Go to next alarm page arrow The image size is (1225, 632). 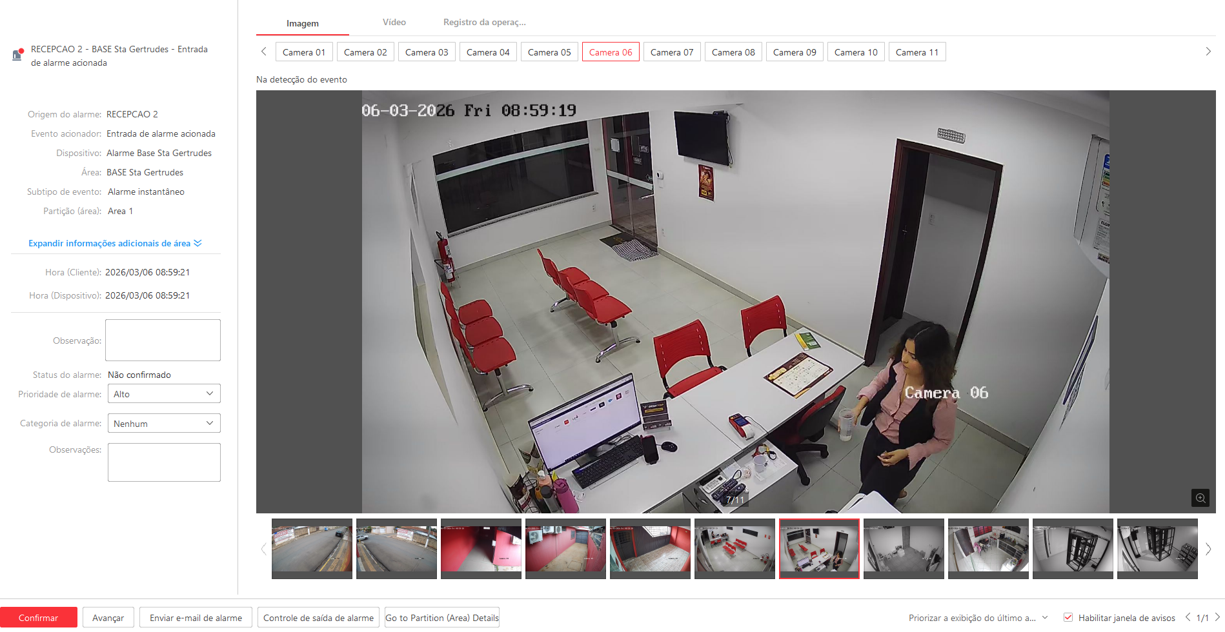point(1217,617)
